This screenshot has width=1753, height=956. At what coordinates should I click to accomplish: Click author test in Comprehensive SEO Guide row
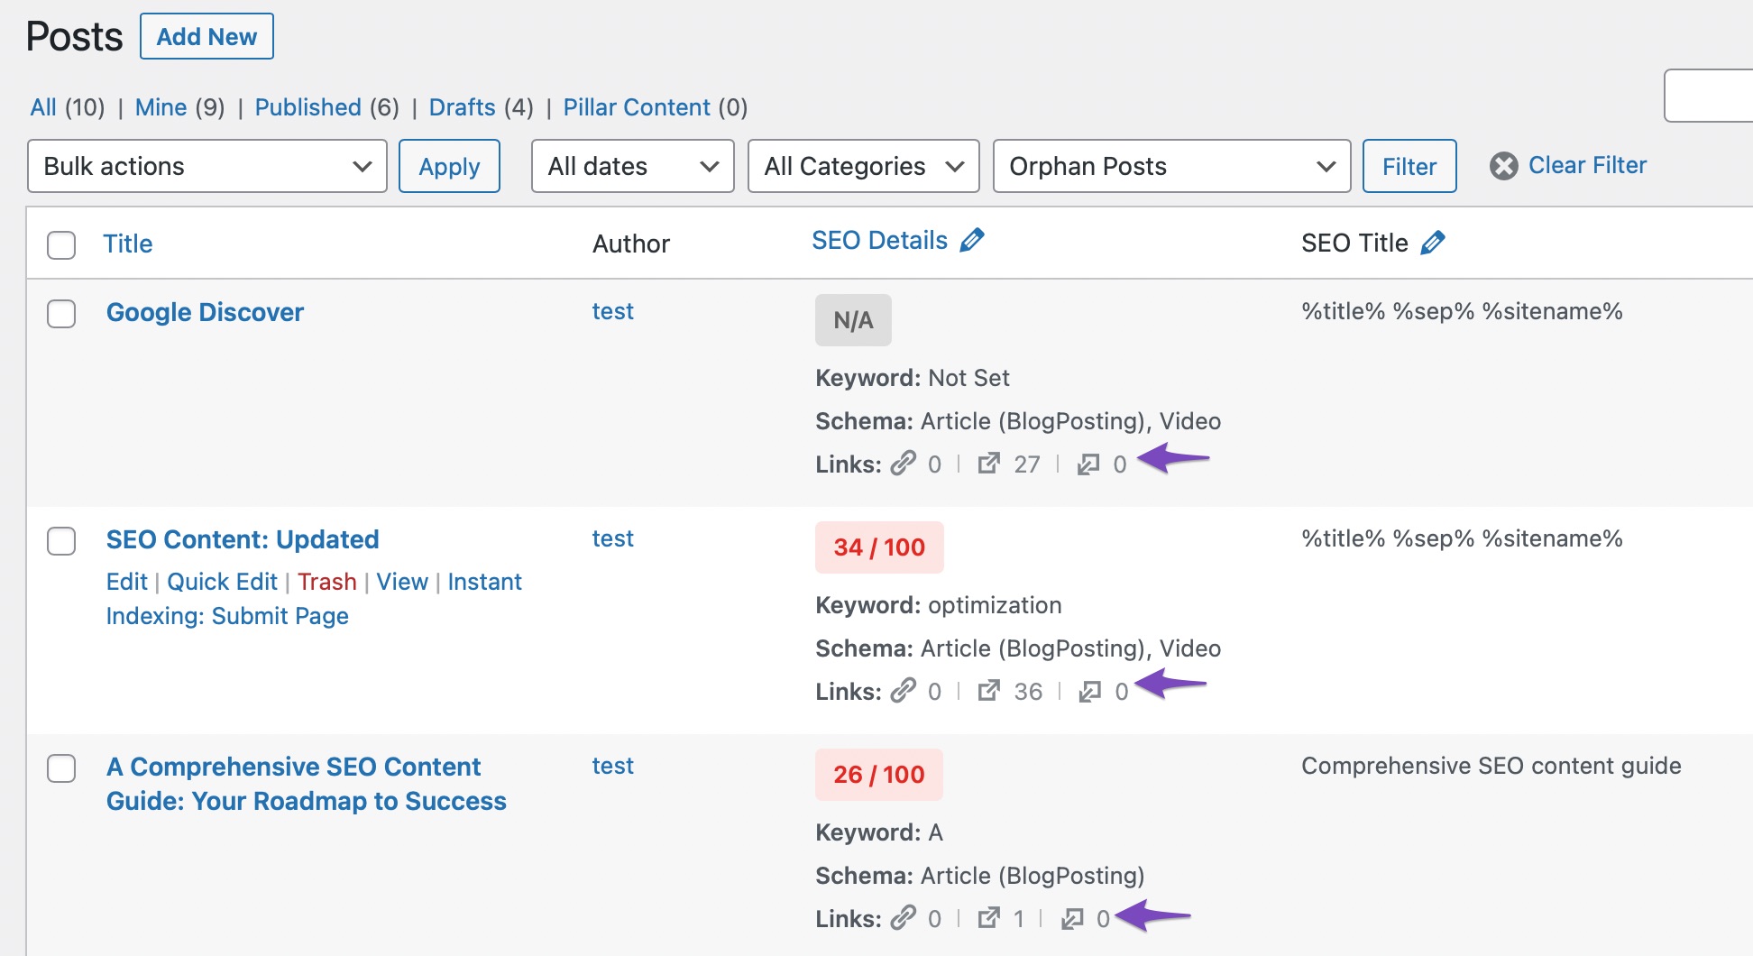(x=612, y=766)
